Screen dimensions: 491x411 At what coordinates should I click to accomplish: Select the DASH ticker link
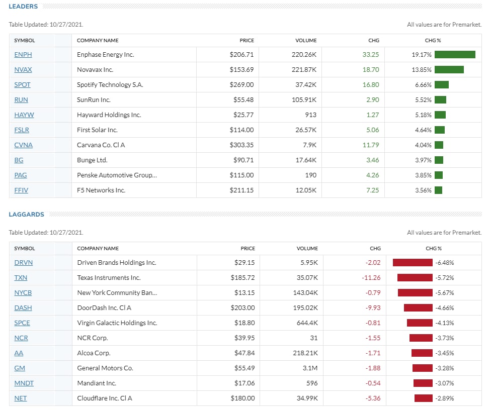tap(23, 307)
